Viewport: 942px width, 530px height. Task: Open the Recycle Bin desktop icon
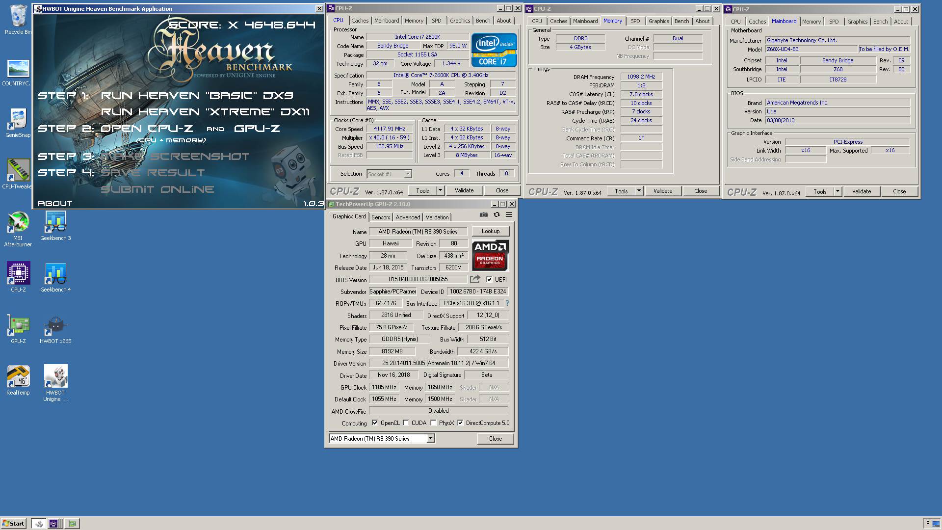click(18, 20)
